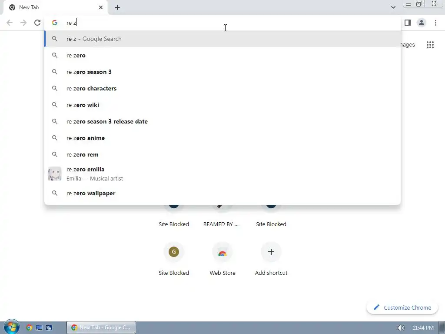Open Chrome three-dot menu

click(435, 23)
